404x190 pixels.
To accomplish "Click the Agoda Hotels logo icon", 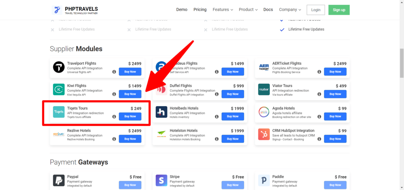I will (x=264, y=112).
